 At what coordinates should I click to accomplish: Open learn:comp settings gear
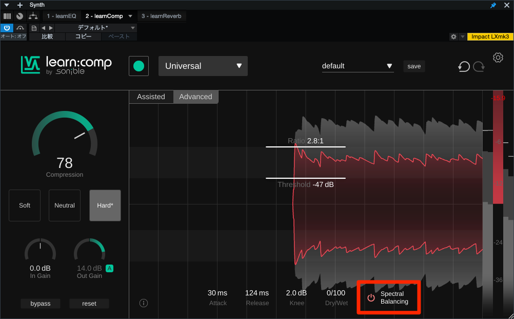498,58
